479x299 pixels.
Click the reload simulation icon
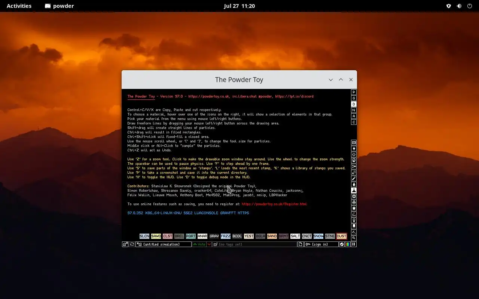[x=132, y=244]
